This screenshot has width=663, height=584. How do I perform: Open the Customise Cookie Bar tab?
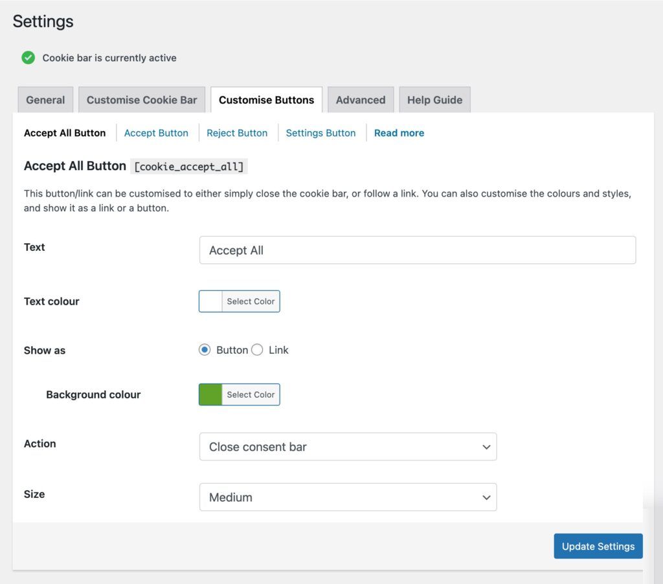(x=142, y=100)
